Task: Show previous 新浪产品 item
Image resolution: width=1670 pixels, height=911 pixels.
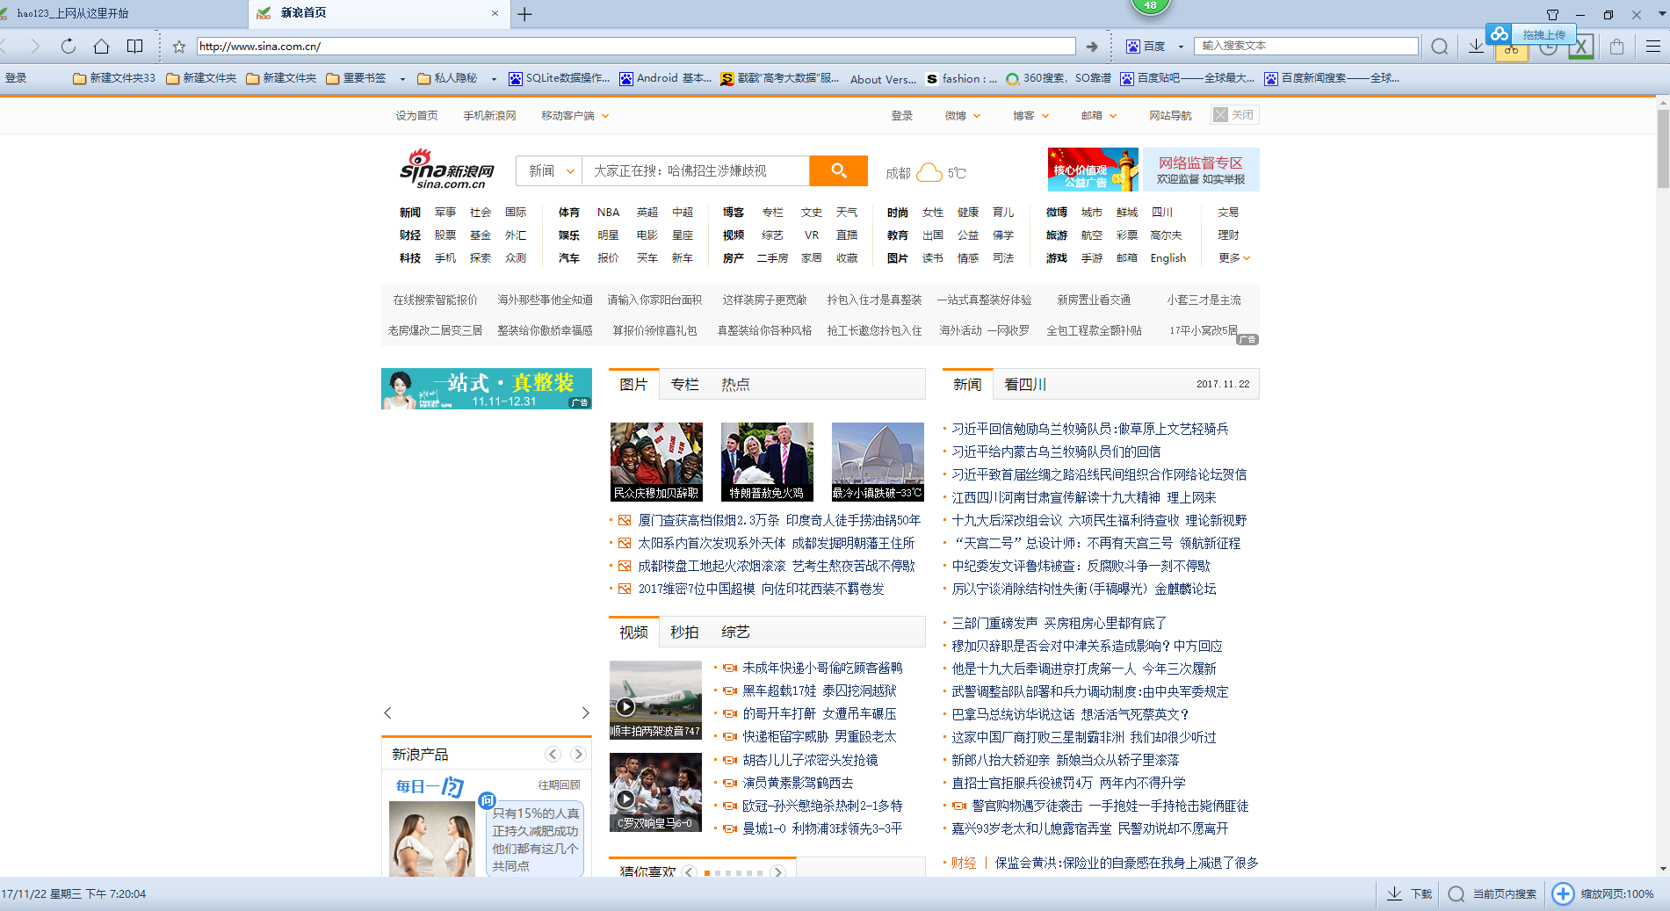Action: (553, 754)
